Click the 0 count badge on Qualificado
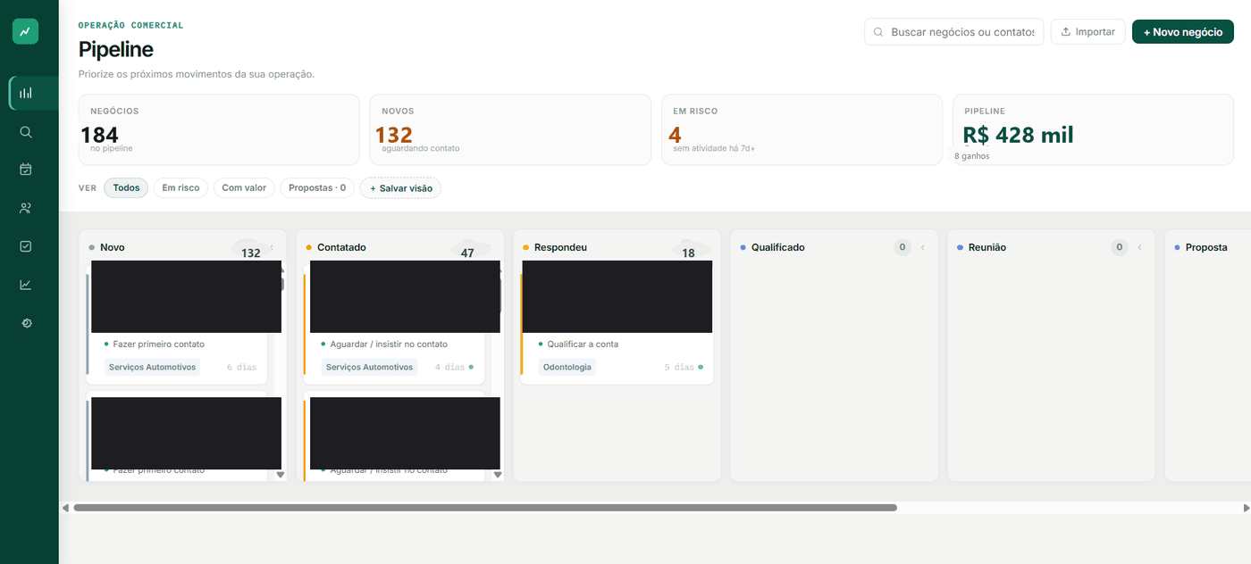This screenshot has width=1251, height=564. [x=903, y=247]
